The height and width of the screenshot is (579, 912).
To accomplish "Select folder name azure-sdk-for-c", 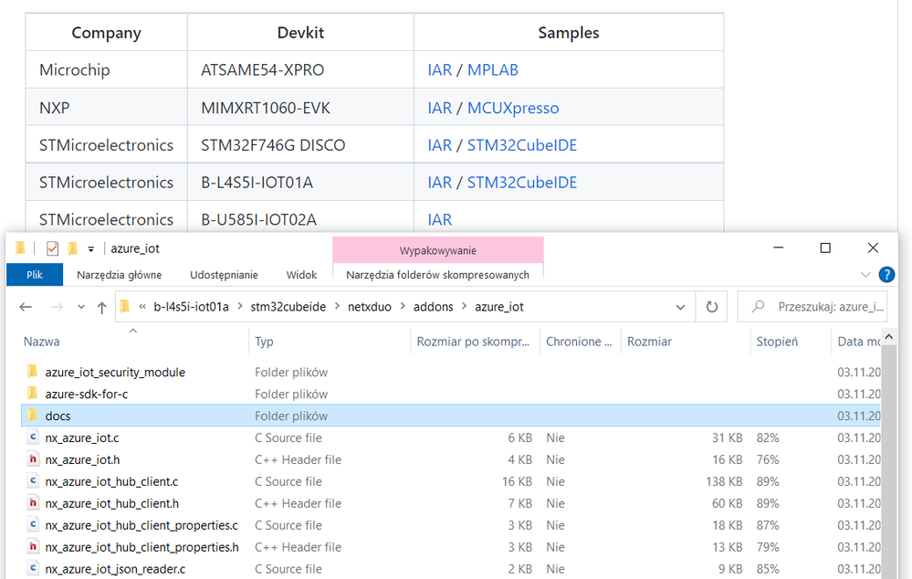I will coord(87,394).
